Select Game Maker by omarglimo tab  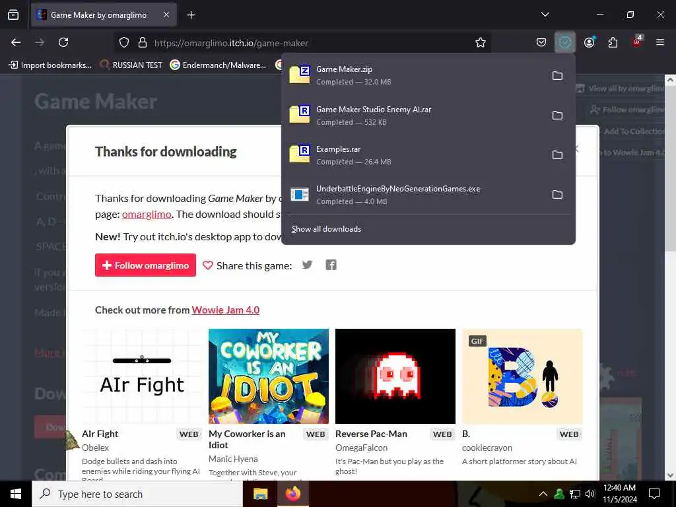(x=104, y=15)
